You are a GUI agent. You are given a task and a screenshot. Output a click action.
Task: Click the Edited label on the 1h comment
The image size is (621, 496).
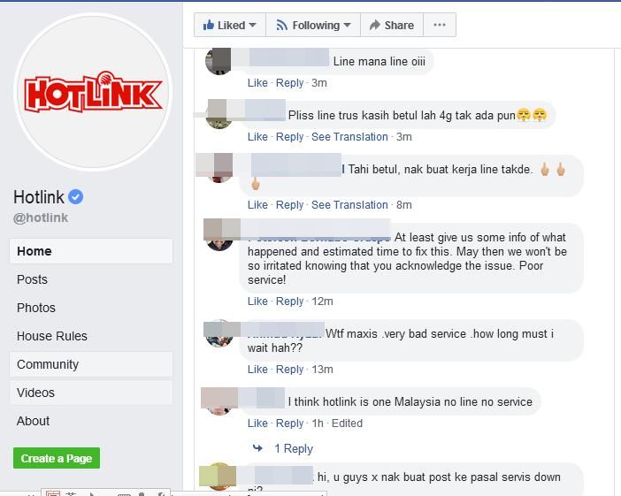(x=347, y=424)
